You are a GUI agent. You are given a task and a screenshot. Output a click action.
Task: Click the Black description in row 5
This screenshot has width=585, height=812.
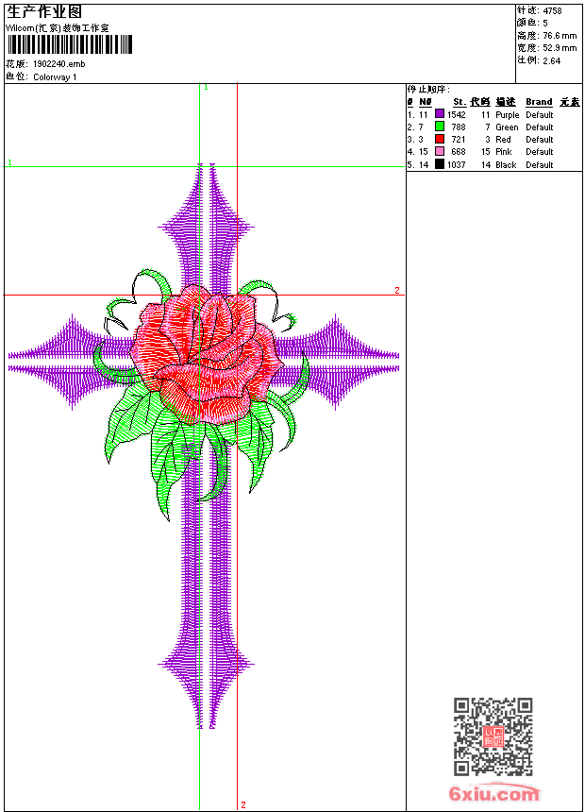click(x=506, y=164)
